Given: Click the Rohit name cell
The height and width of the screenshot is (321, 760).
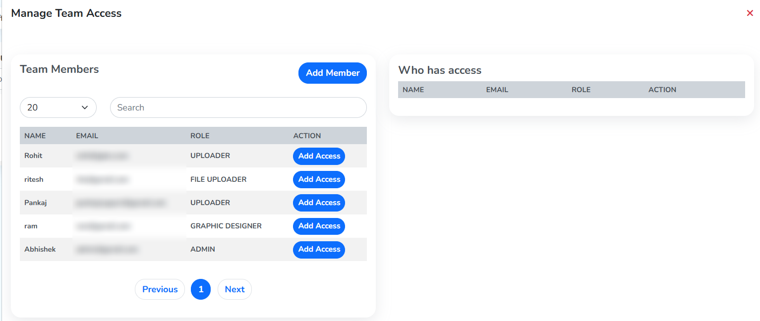Looking at the screenshot, I should [x=33, y=156].
